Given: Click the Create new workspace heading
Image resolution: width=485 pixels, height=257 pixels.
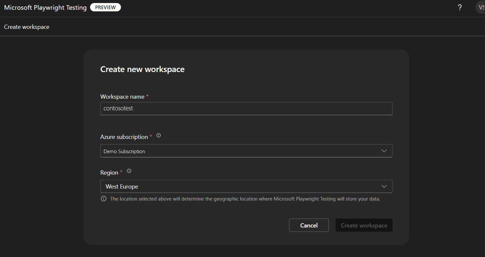Looking at the screenshot, I should (x=142, y=69).
